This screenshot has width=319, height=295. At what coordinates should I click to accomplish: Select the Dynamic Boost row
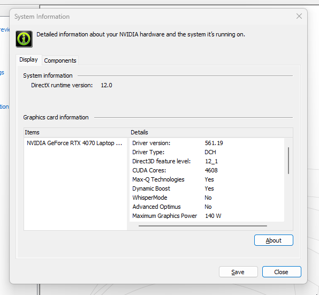coord(207,188)
